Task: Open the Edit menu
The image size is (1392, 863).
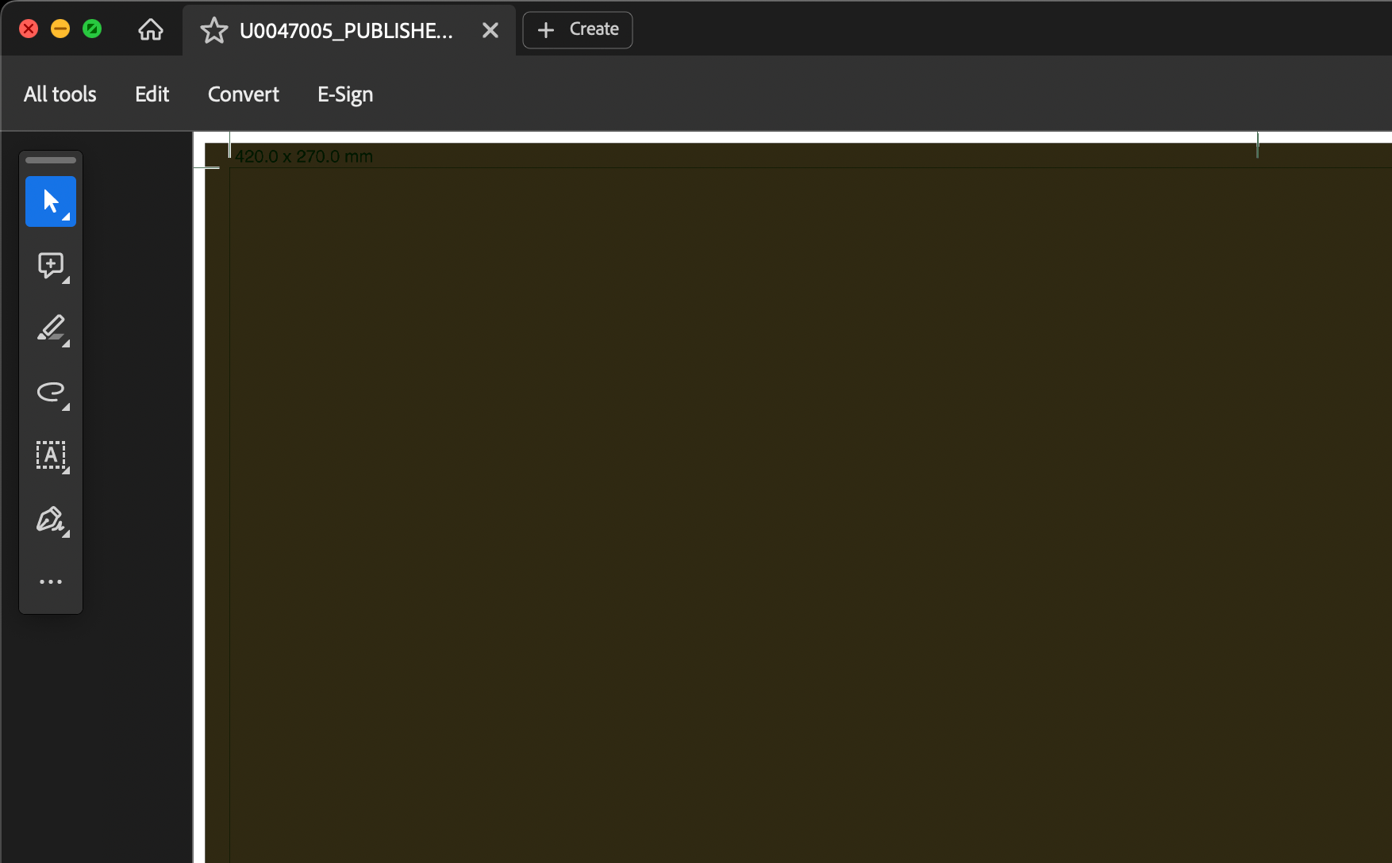Action: click(x=152, y=94)
